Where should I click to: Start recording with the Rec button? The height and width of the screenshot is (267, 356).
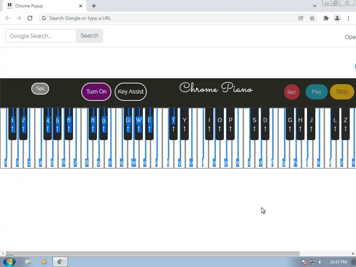292,92
